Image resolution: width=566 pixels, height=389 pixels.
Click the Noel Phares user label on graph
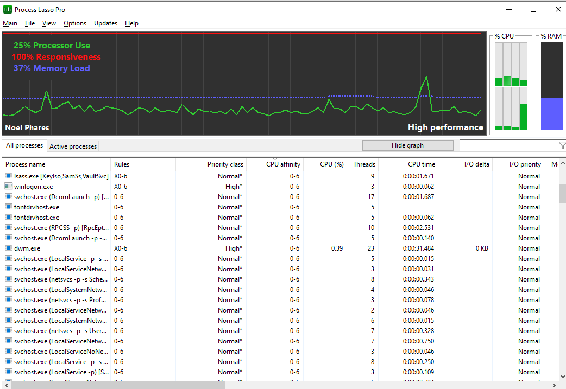point(27,127)
